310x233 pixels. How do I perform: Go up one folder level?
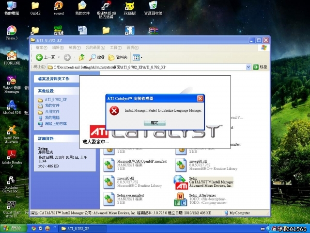click(82, 57)
